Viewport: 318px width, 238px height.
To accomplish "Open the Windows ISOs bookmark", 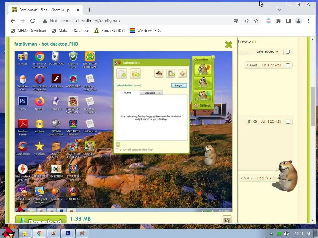I will (x=145, y=31).
